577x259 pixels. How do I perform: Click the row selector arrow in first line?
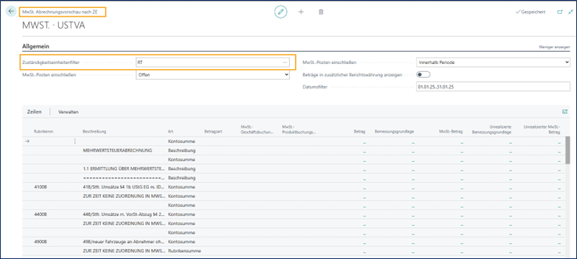(27, 141)
